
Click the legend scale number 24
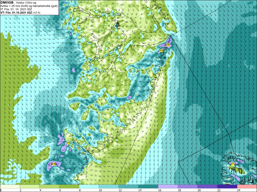pyautogui.click(x=238, y=190)
